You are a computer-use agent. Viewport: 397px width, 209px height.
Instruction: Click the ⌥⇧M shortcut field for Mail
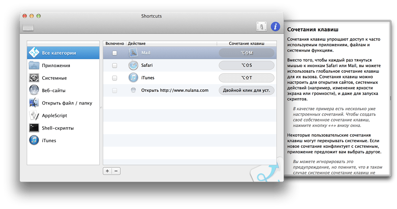[x=247, y=53]
